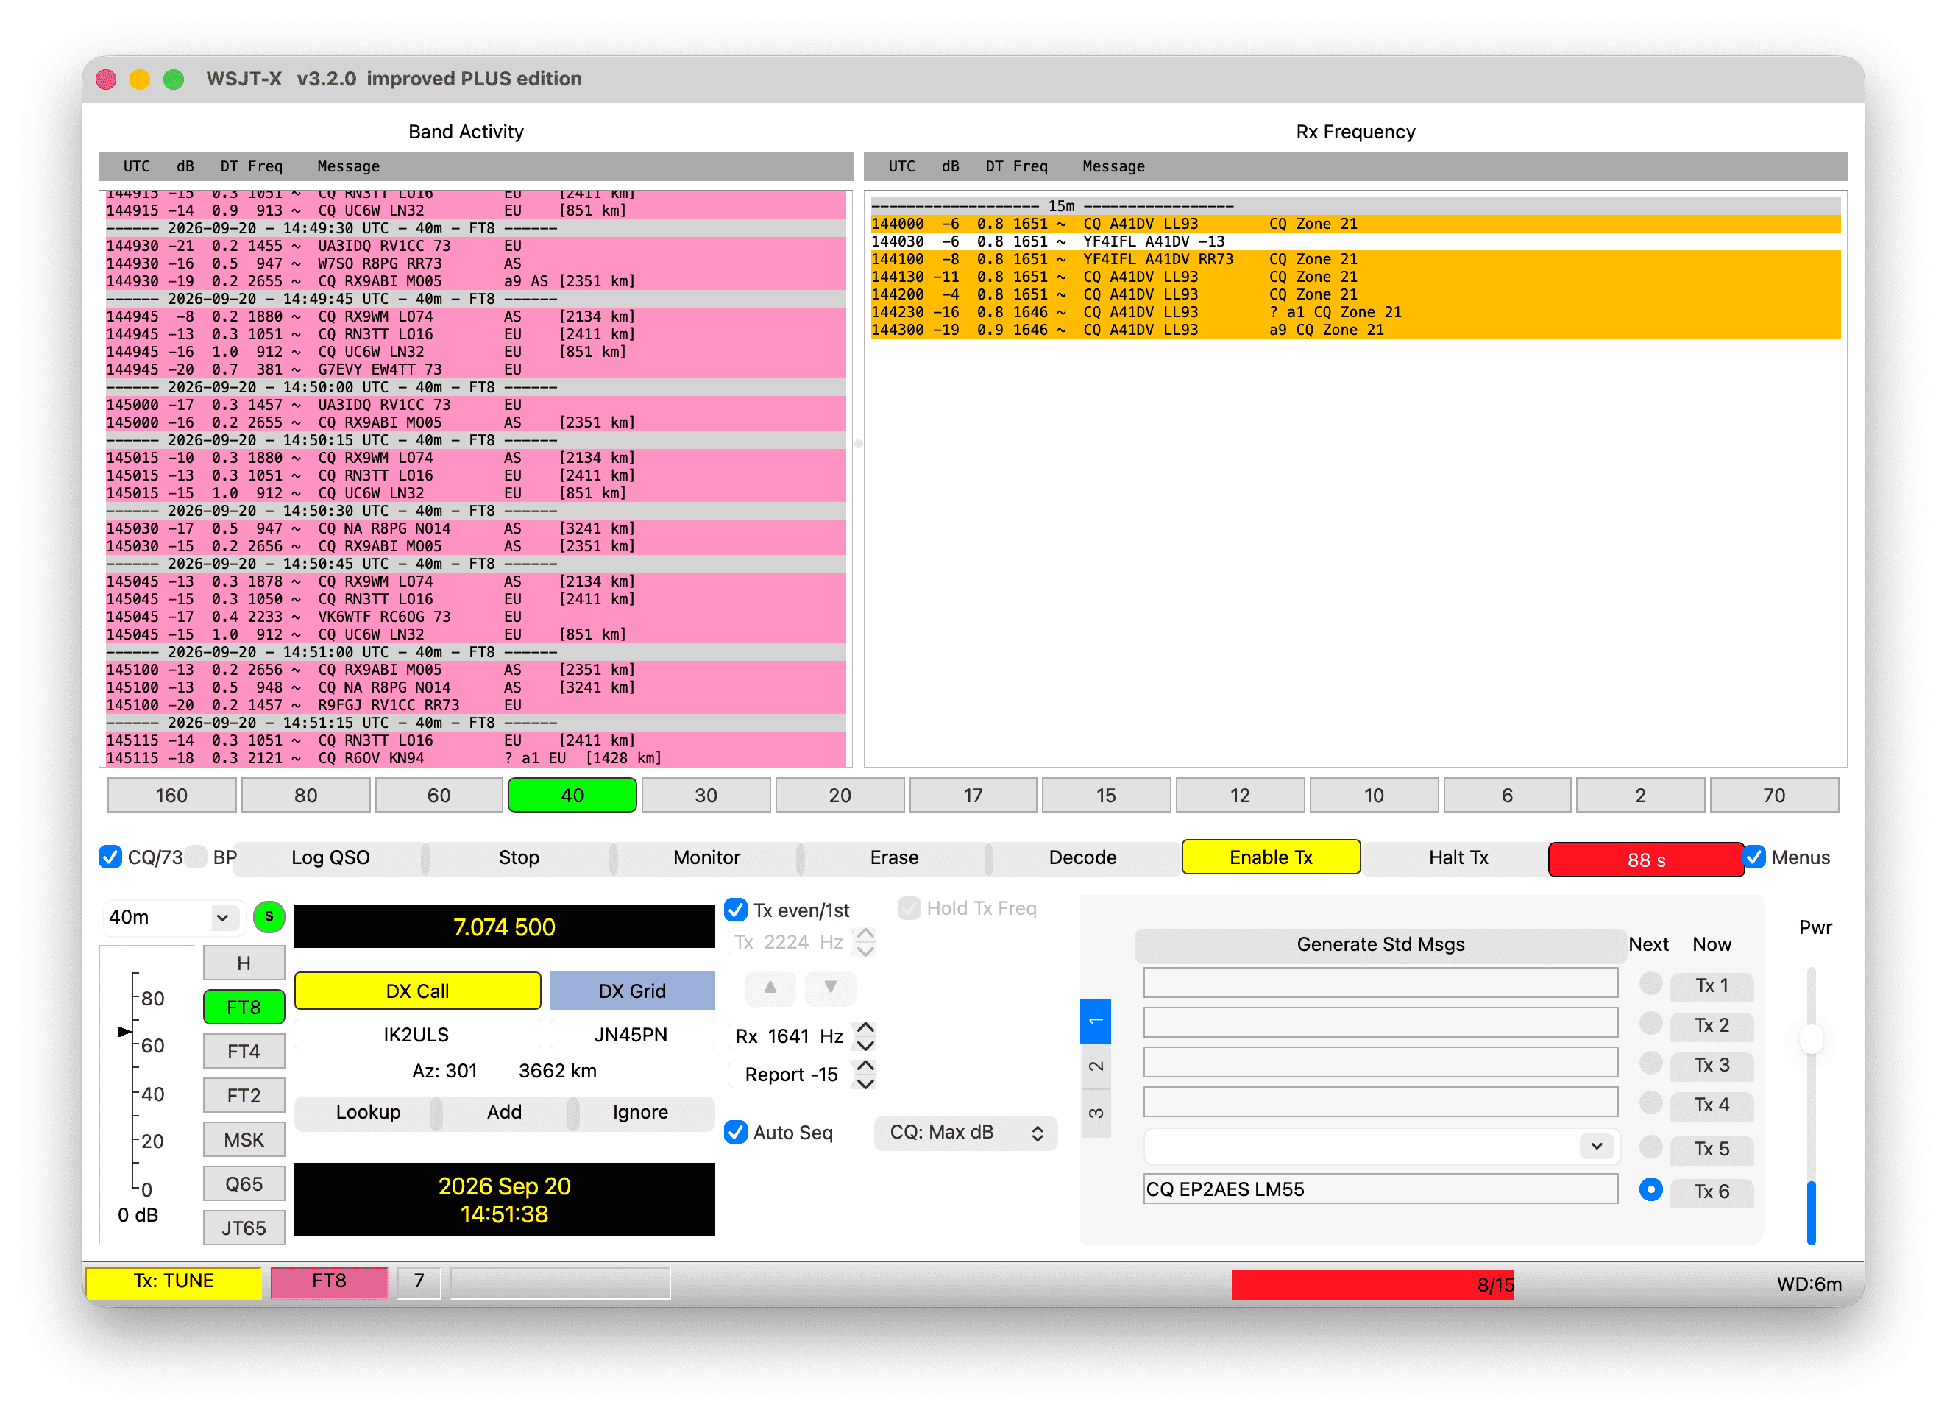The image size is (1947, 1416).
Task: Send Tx 6 message now
Action: click(x=1711, y=1192)
